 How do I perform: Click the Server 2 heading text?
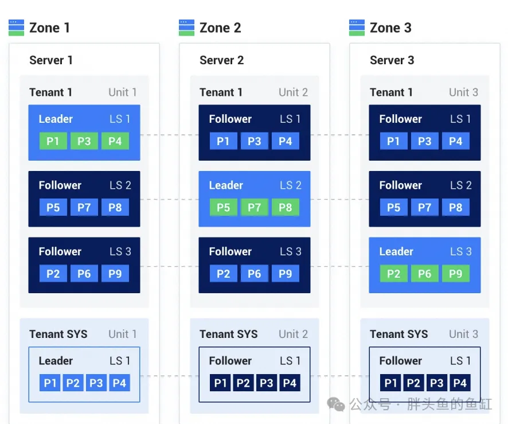[x=221, y=60]
